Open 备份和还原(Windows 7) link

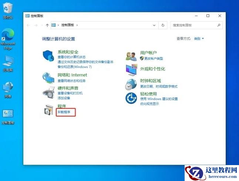tap(75, 67)
